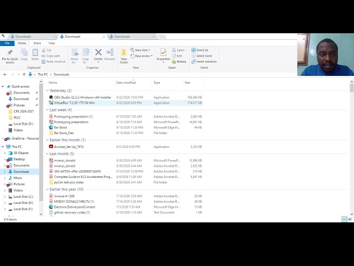Switch to the Home ribbon tab
Viewport: 354px width, 266px height.
(x=22, y=43)
